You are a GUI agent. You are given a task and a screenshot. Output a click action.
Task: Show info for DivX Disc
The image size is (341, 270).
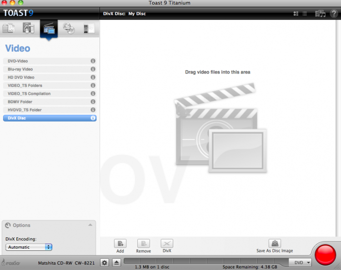pos(93,118)
